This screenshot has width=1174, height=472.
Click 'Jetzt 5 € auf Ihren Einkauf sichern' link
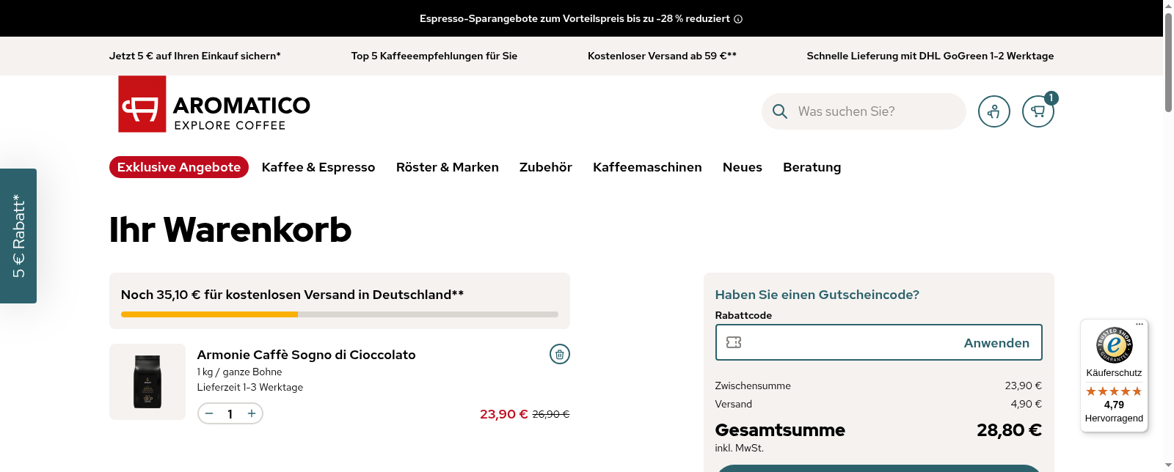point(195,56)
